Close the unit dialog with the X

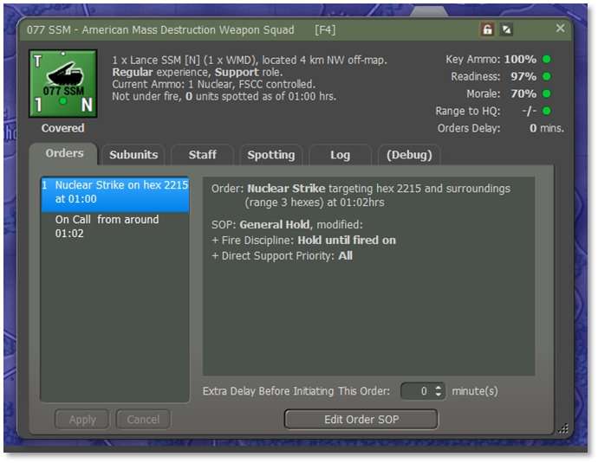click(560, 29)
